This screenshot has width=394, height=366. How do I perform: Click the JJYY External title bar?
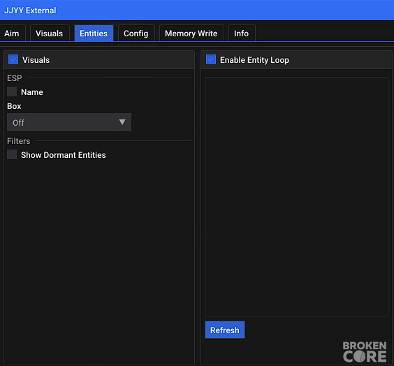(197, 10)
